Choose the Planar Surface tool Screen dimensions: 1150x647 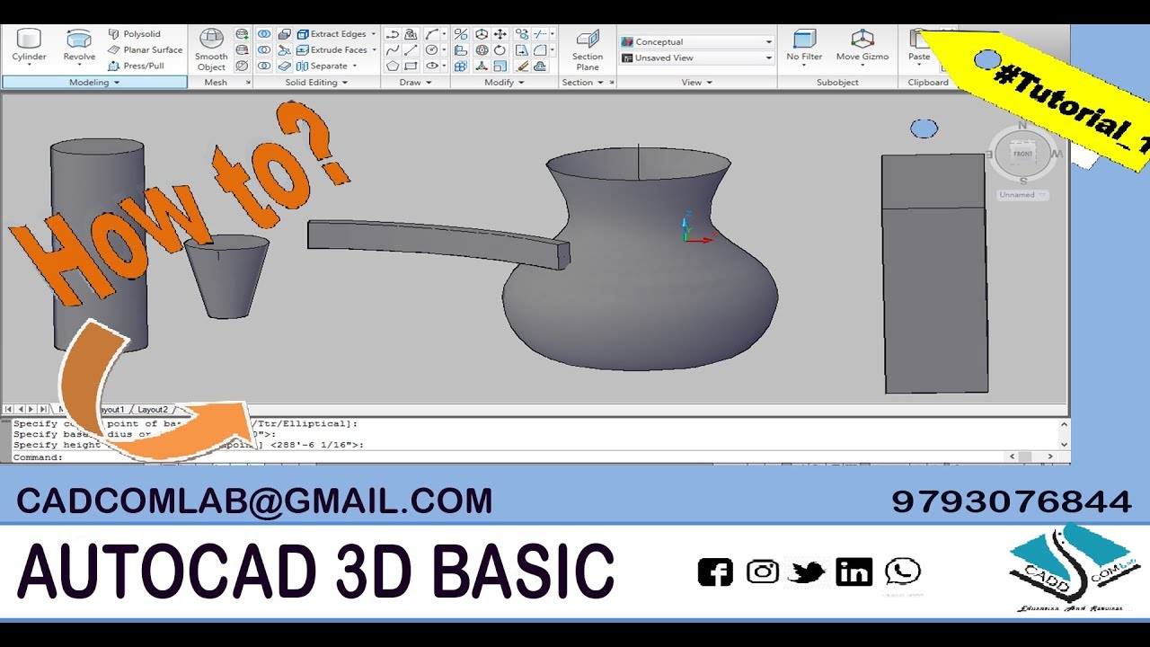coord(145,50)
